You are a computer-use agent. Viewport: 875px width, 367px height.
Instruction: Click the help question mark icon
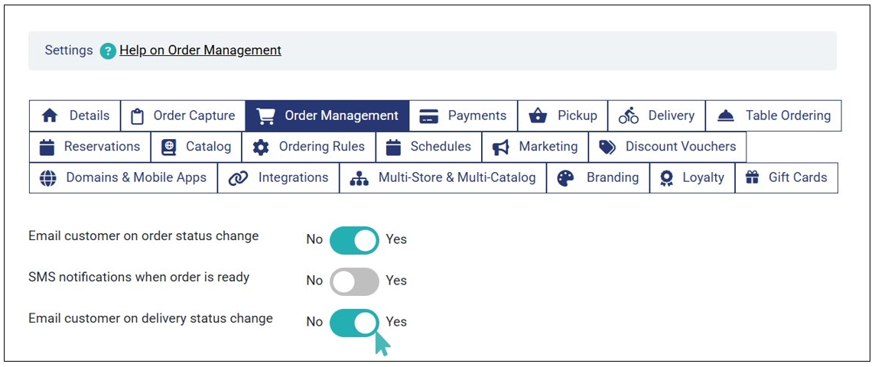coord(108,50)
